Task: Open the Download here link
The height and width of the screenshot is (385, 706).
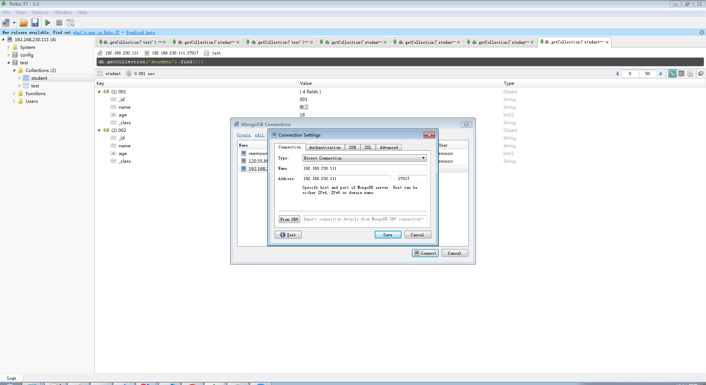Action: point(140,32)
